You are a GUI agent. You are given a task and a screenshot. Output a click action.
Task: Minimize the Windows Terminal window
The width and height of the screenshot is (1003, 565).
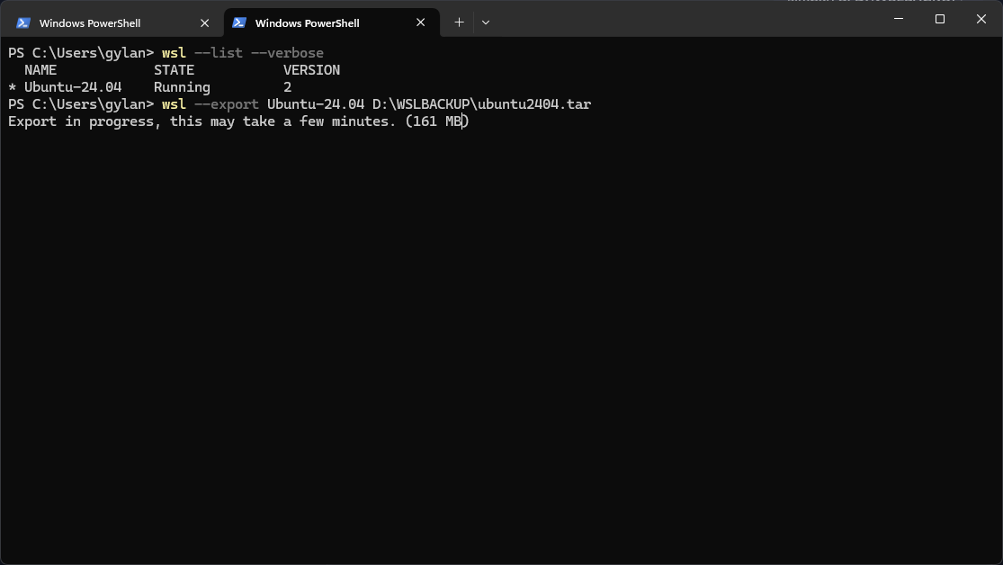(898, 19)
